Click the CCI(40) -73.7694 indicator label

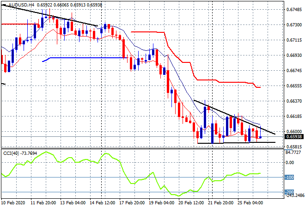pyautogui.click(x=20, y=153)
